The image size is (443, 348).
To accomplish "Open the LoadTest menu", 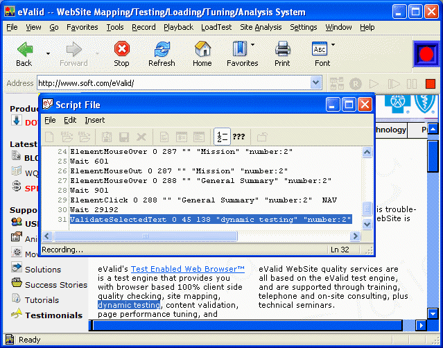I will [x=216, y=27].
